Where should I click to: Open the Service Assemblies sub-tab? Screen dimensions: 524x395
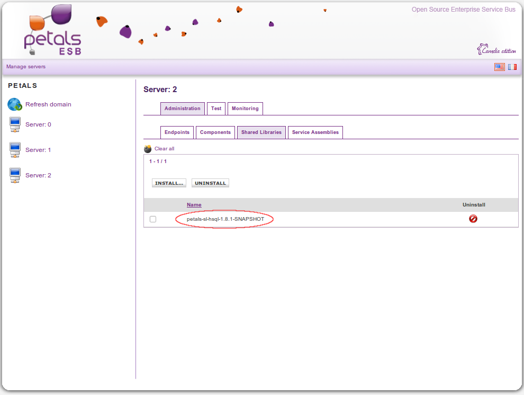(315, 132)
